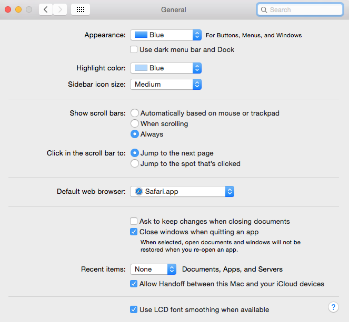Click the forward chevron navigation button

pos(60,9)
